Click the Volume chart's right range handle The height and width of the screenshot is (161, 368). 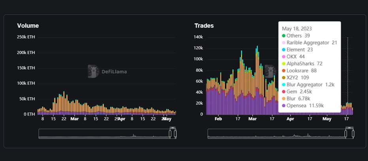pyautogui.click(x=175, y=134)
